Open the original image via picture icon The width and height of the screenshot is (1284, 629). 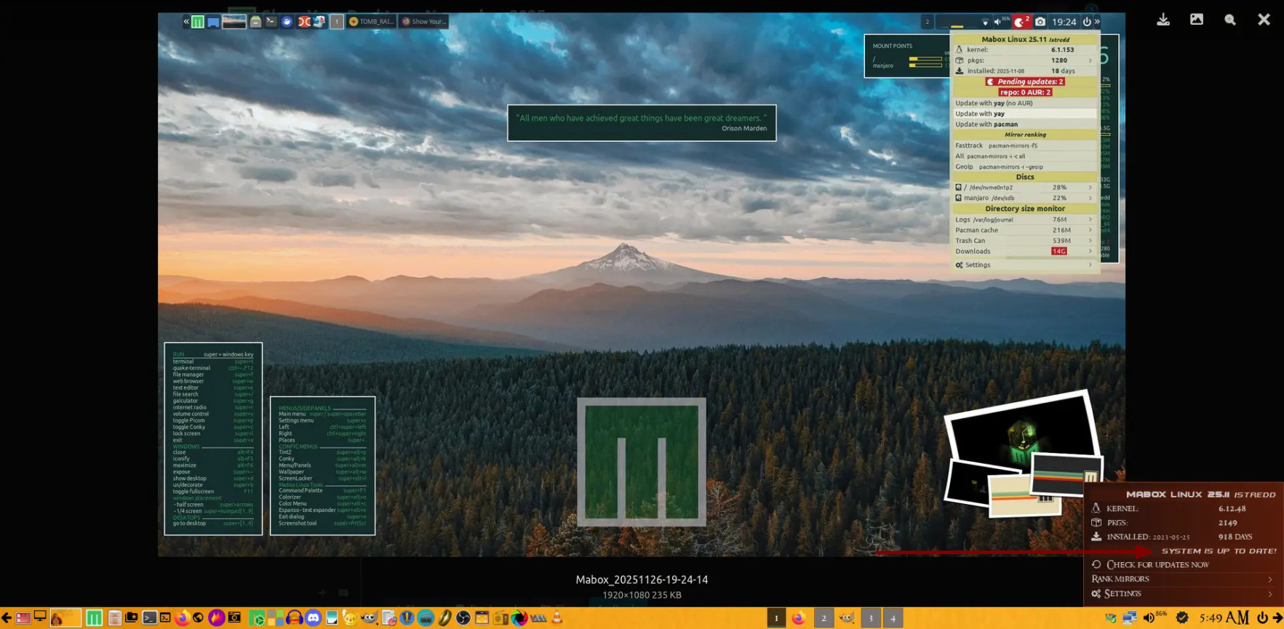pyautogui.click(x=1197, y=20)
